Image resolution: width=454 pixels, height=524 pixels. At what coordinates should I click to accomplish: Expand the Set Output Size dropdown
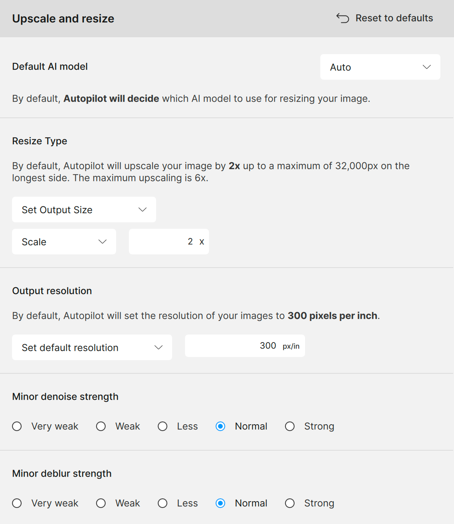tap(84, 210)
